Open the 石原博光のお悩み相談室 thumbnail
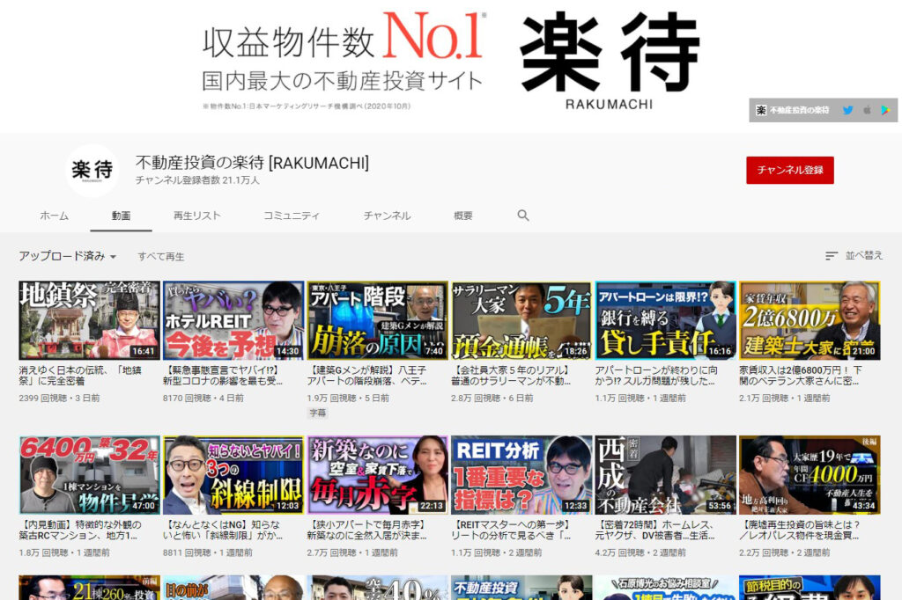The height and width of the screenshot is (600, 902). click(666, 588)
